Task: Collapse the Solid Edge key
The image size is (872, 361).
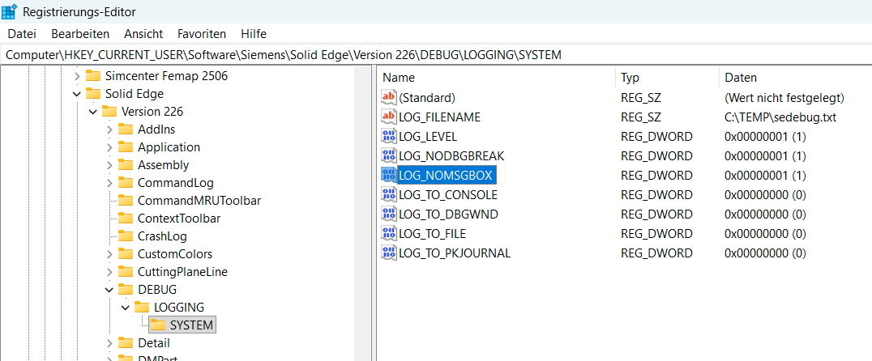Action: point(77,94)
